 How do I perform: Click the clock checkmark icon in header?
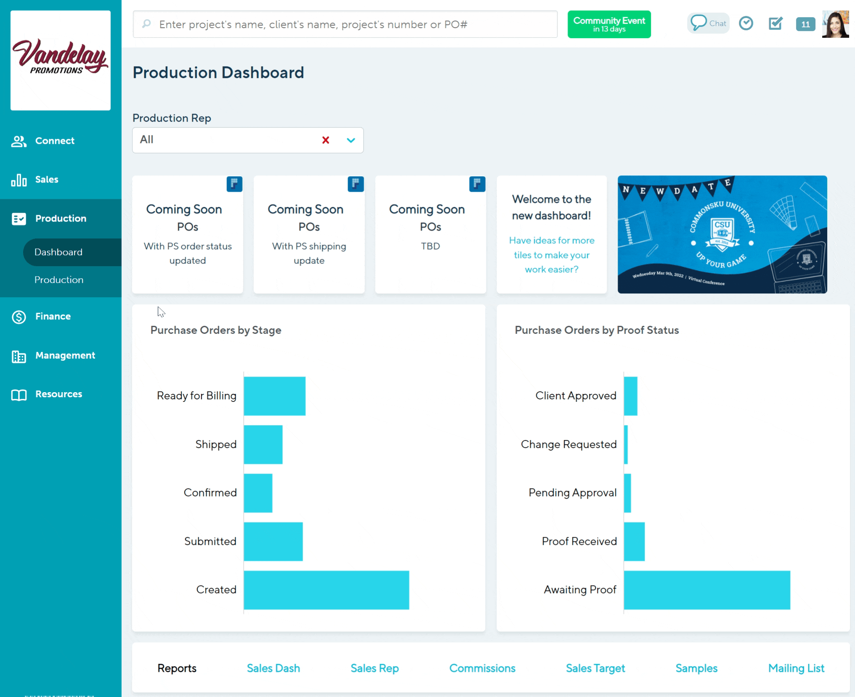746,23
